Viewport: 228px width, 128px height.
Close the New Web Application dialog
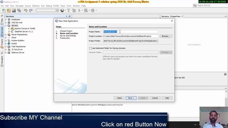click(172, 21)
